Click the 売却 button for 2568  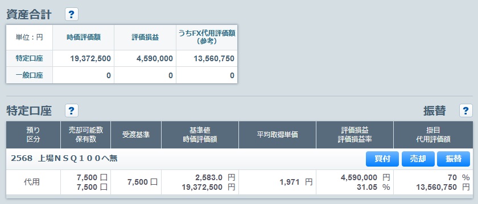point(418,159)
